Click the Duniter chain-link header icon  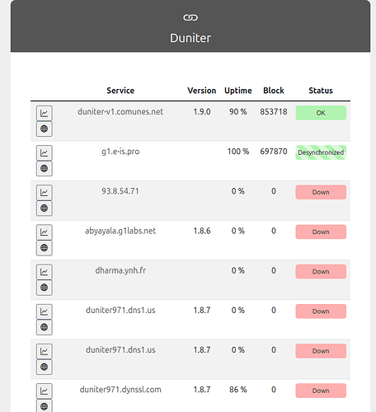tap(190, 17)
